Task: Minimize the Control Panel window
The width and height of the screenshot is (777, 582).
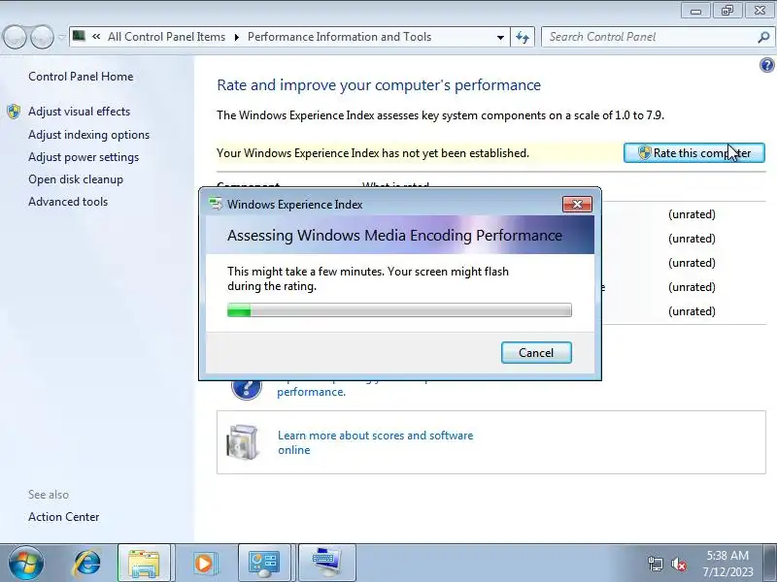Action: (695, 11)
